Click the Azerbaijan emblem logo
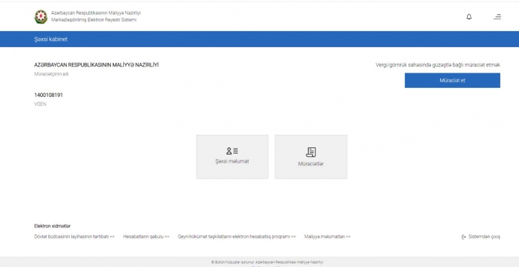Viewport: 519px width, 267px height. click(41, 17)
